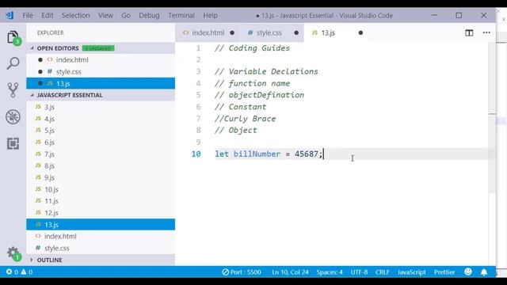Open the notifications bell icon
507x285 pixels.
coord(484,272)
